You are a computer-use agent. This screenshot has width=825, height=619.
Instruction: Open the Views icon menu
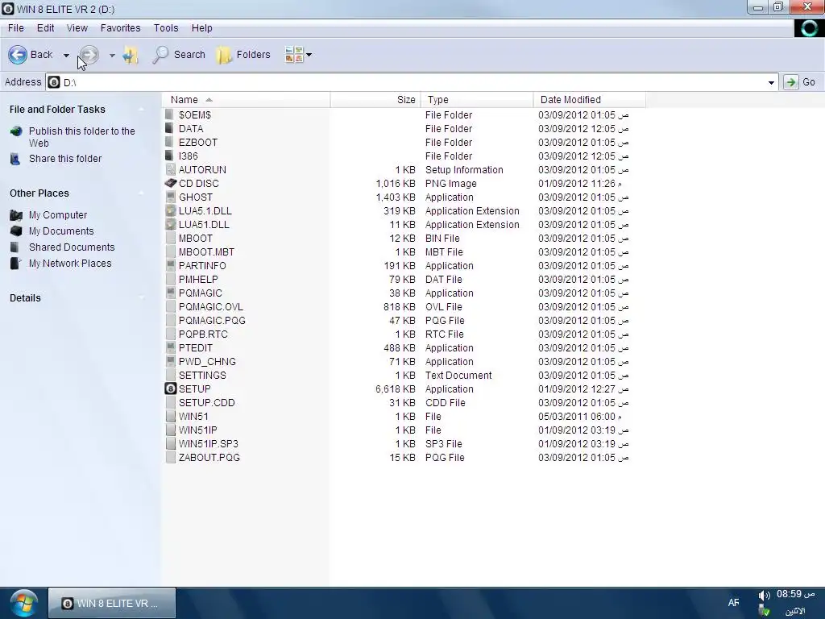[x=293, y=54]
